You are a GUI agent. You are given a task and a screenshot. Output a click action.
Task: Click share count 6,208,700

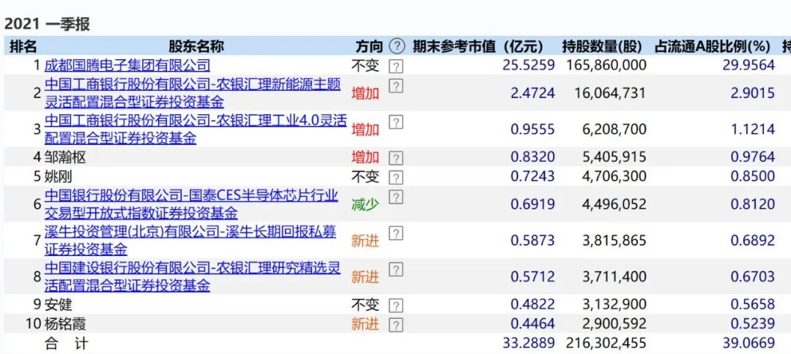(x=614, y=129)
